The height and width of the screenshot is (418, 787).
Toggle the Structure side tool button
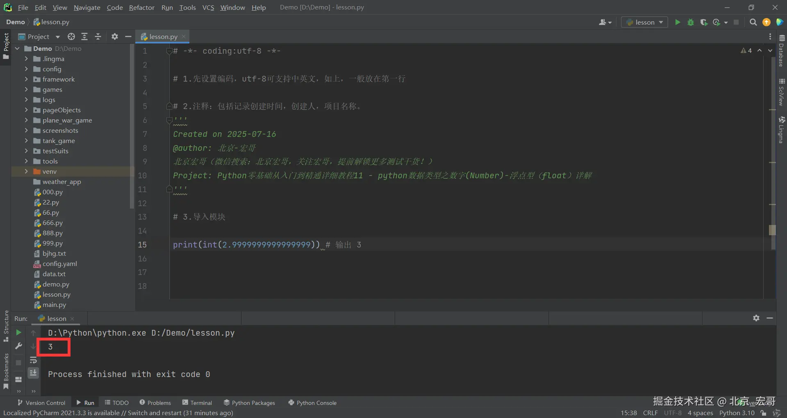coord(6,326)
